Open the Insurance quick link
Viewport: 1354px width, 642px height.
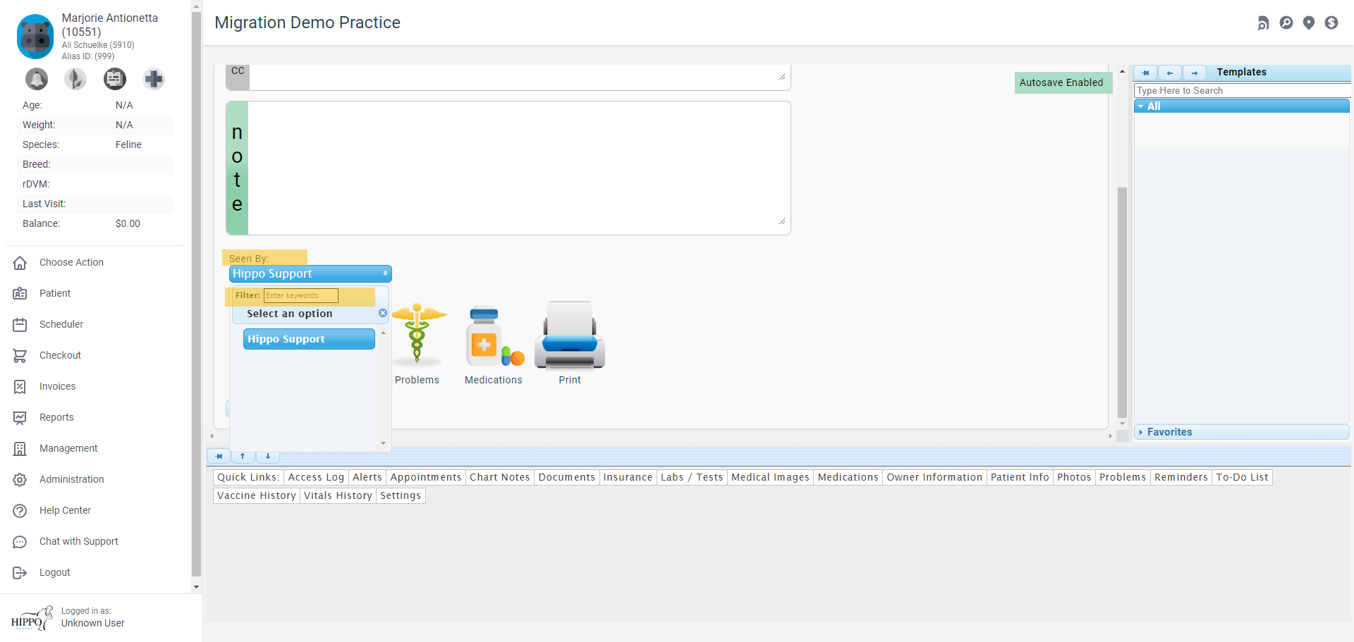click(x=628, y=477)
